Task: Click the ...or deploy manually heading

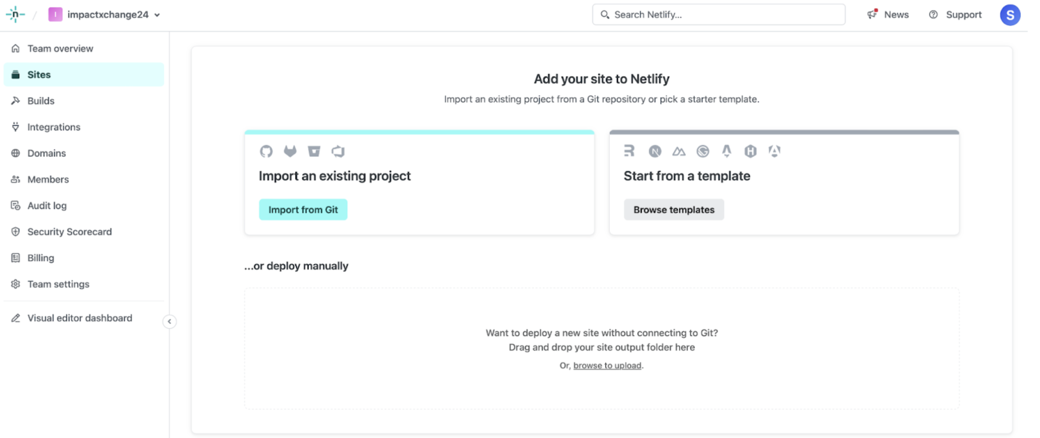Action: tap(296, 266)
